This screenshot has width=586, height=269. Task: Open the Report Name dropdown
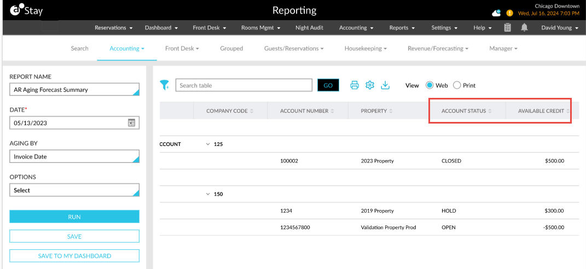74,90
